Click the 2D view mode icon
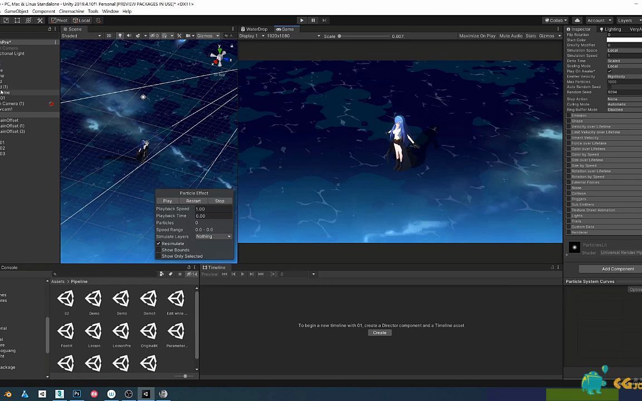The image size is (642, 401). (x=109, y=36)
